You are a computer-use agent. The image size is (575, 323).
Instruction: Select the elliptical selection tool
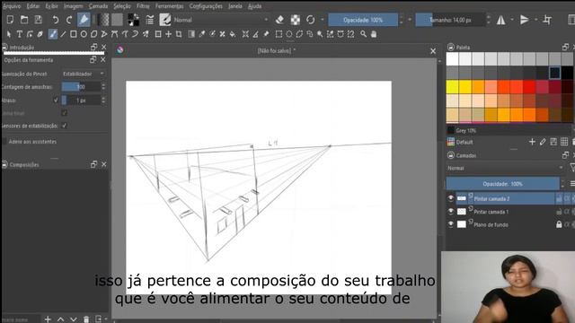(x=289, y=34)
